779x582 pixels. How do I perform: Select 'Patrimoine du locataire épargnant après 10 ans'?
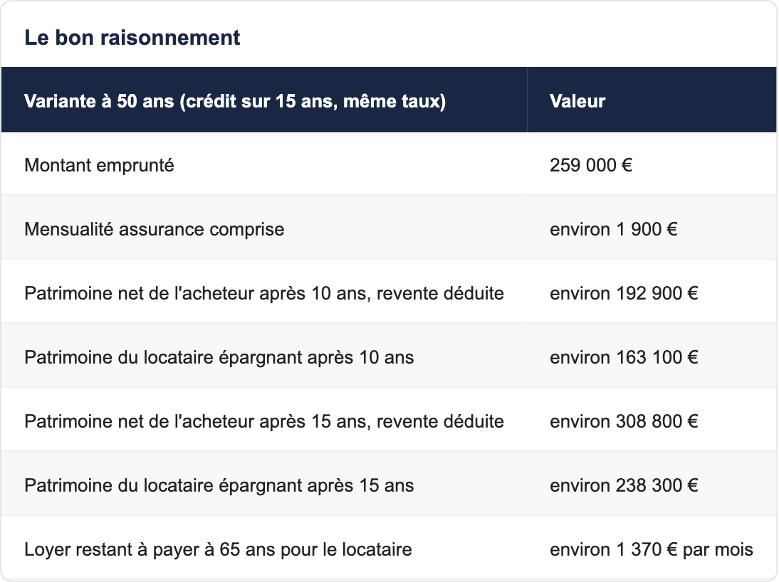pos(219,358)
